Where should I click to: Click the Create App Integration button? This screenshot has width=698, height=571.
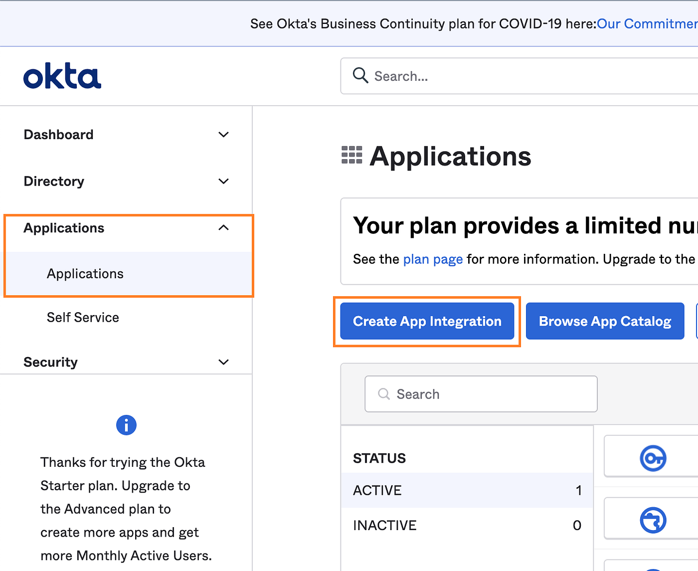(427, 321)
